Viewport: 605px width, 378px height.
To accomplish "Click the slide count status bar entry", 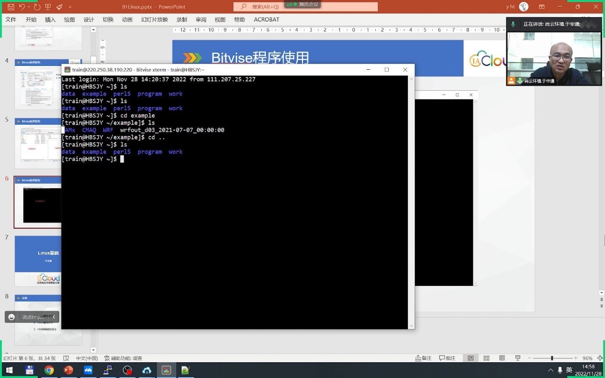I will [x=30, y=358].
